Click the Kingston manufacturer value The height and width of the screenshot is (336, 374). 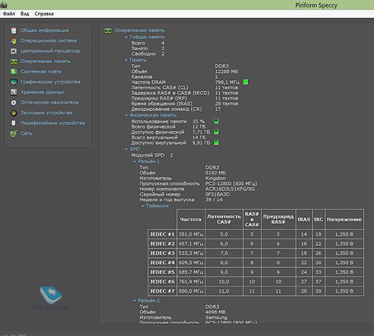pyautogui.click(x=215, y=178)
